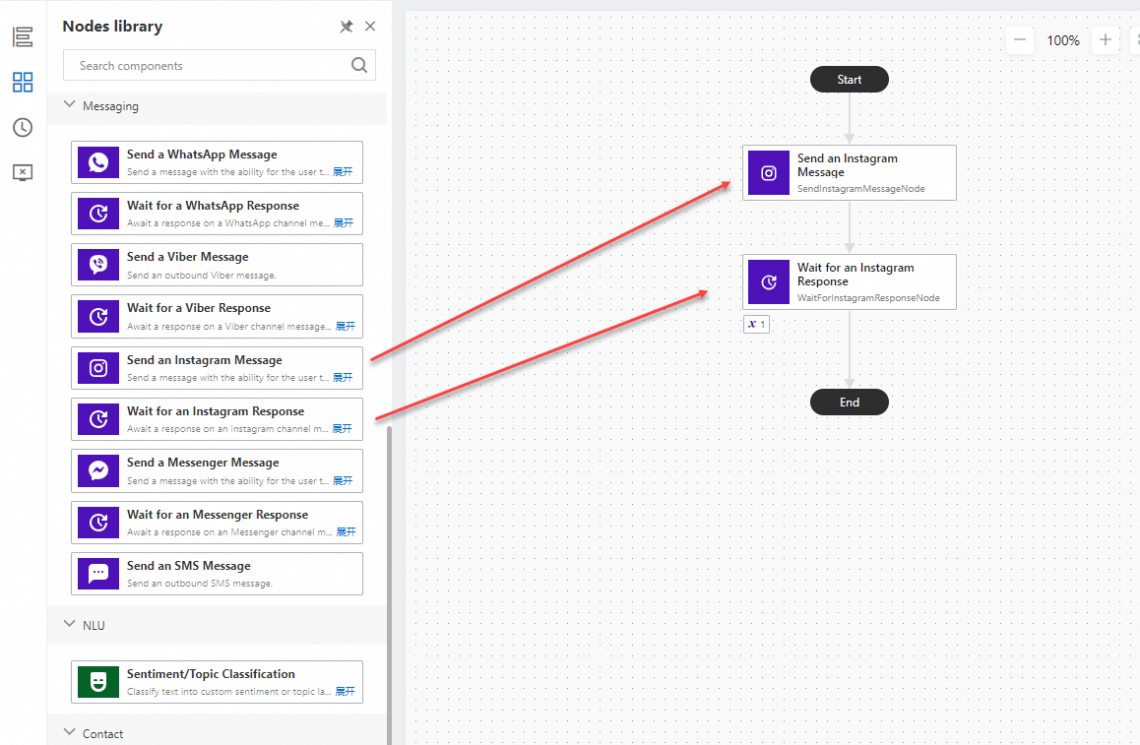
Task: Expand description of Wait for an Messenger Response
Action: 347,532
